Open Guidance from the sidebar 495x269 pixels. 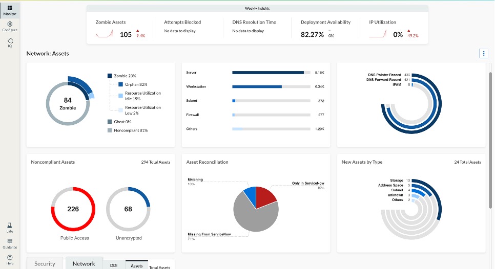click(x=10, y=243)
